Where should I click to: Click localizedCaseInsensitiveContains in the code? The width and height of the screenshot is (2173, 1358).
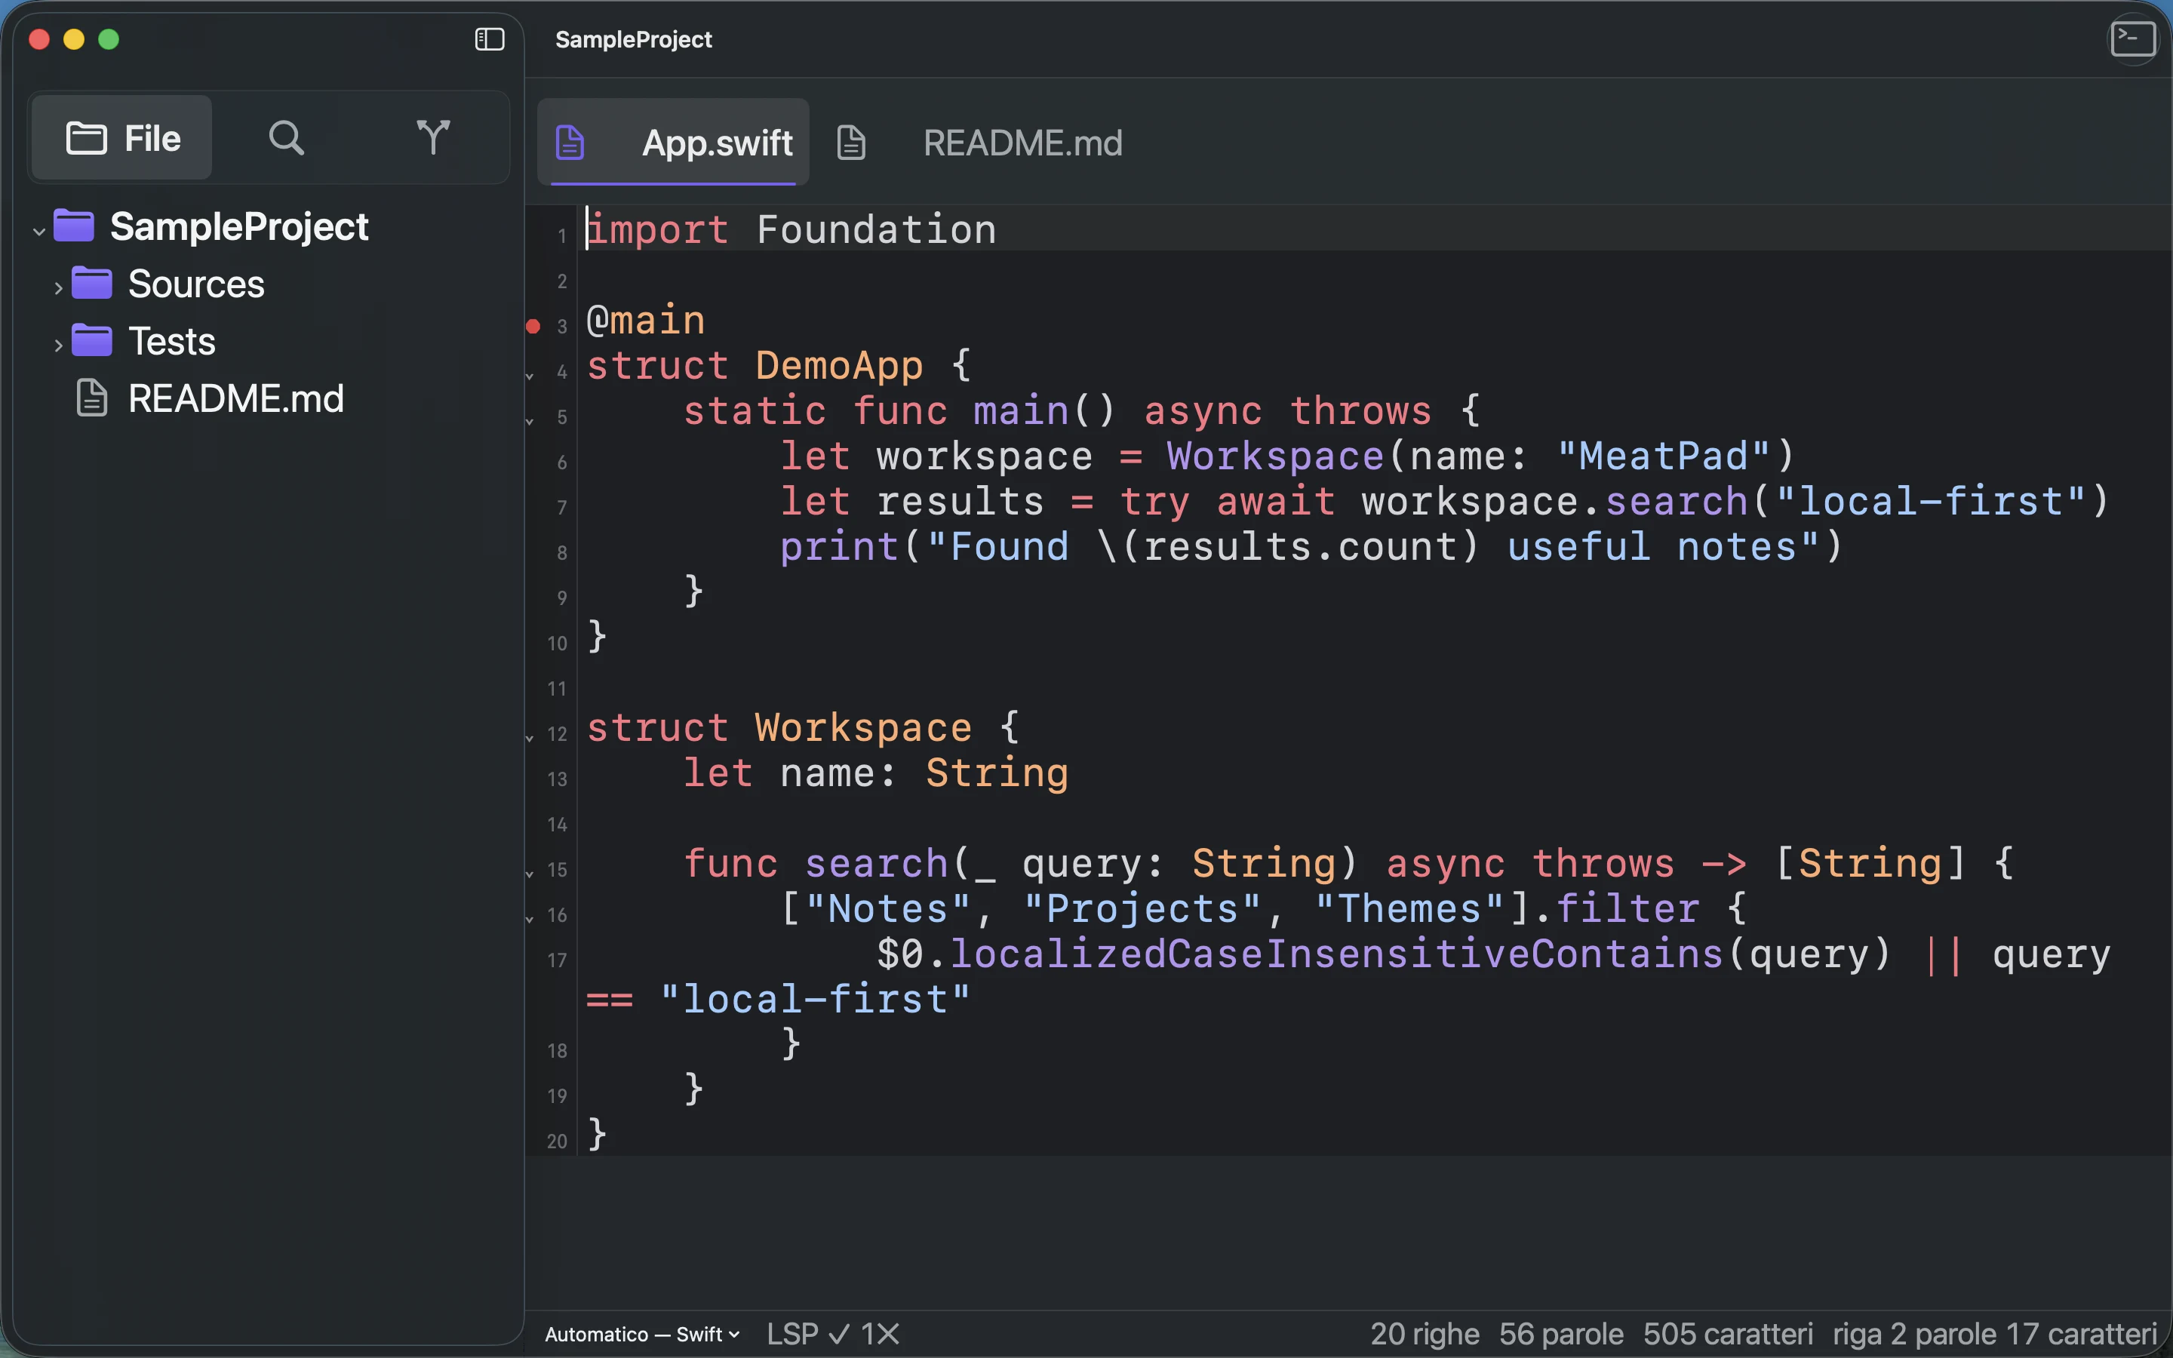(1336, 953)
